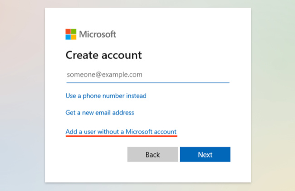Image resolution: width=295 pixels, height=191 pixels.
Task: Click the word 'account' in the heading
Action: point(123,55)
